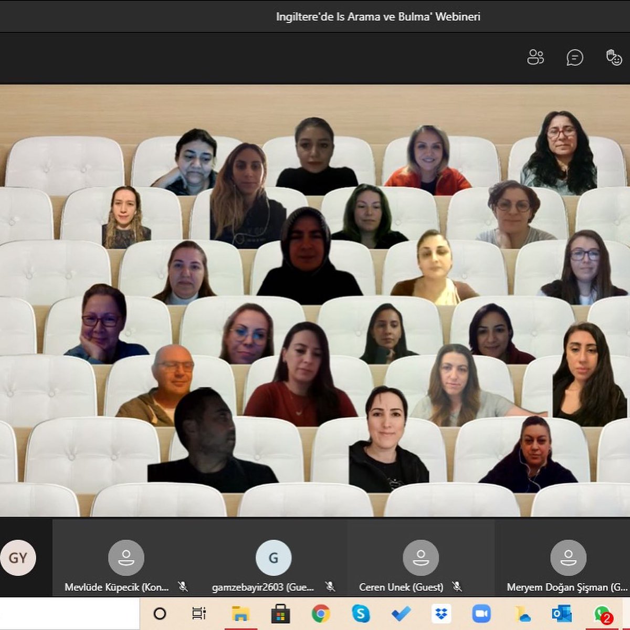Select the GY participant tile

click(x=17, y=558)
